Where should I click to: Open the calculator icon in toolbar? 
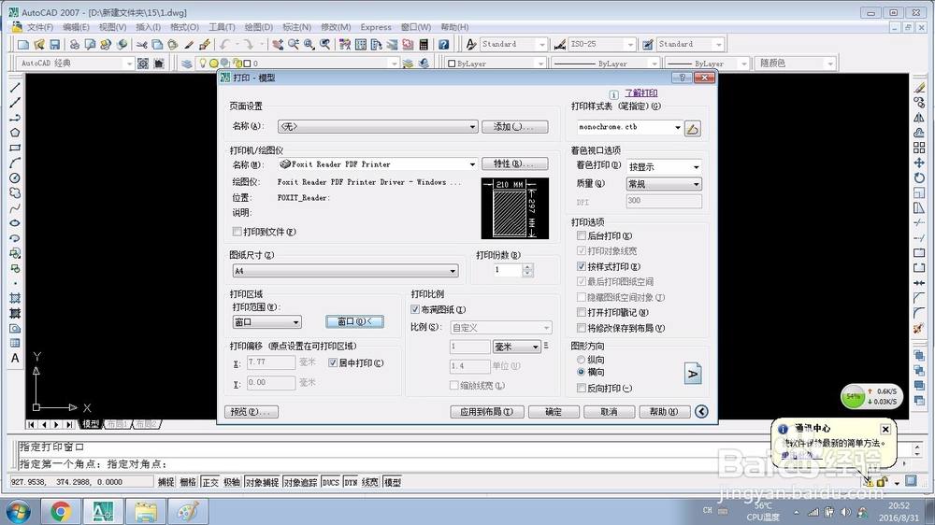click(x=424, y=45)
